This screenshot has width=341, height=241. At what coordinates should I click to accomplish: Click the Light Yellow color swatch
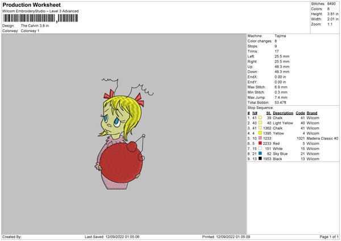click(260, 123)
